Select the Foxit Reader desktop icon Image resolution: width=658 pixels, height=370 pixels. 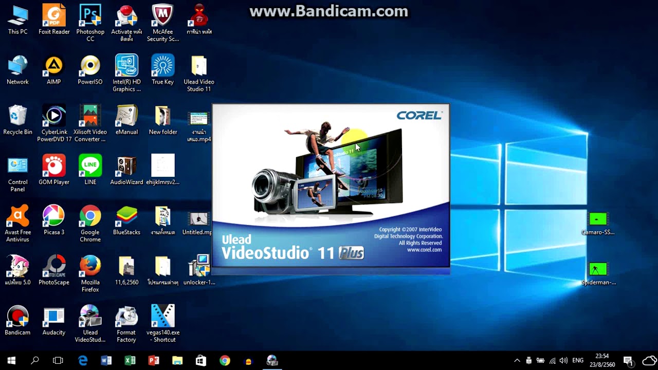click(x=54, y=21)
